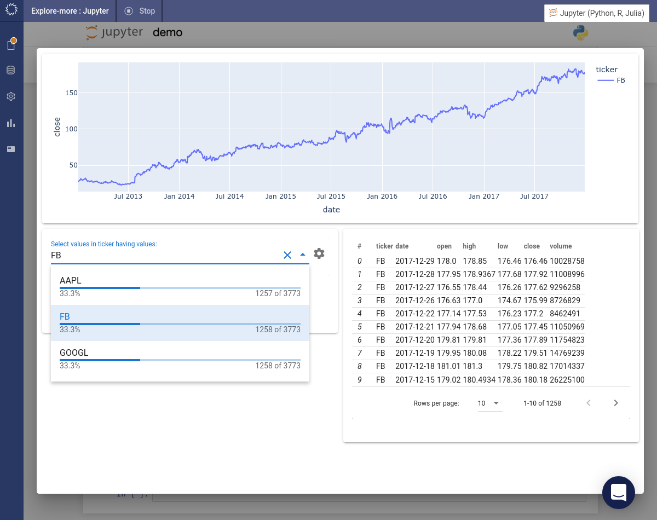657x520 pixels.
Task: Open the bar chart icon in left sidebar
Action: coord(11,123)
